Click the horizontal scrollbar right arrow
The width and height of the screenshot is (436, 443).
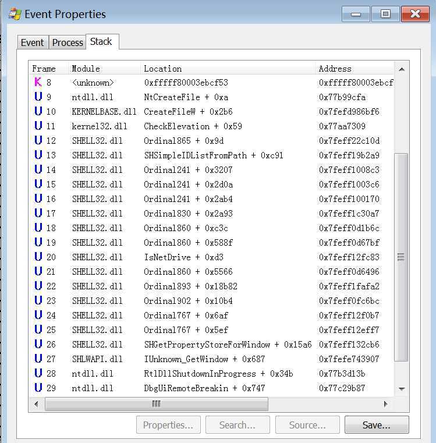pos(386,404)
